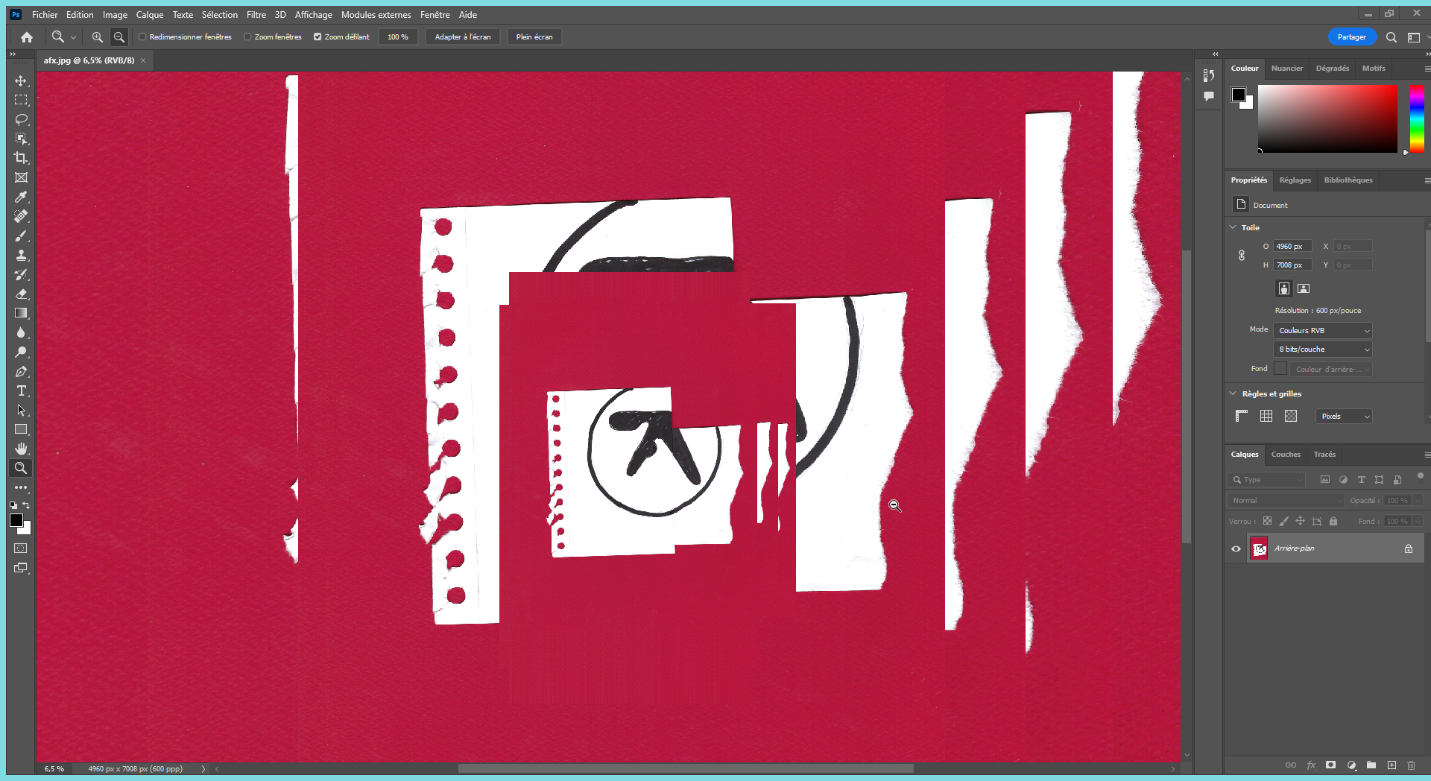Click the Adapter à l'écran button
Screen dimensions: 1431x781
click(463, 37)
